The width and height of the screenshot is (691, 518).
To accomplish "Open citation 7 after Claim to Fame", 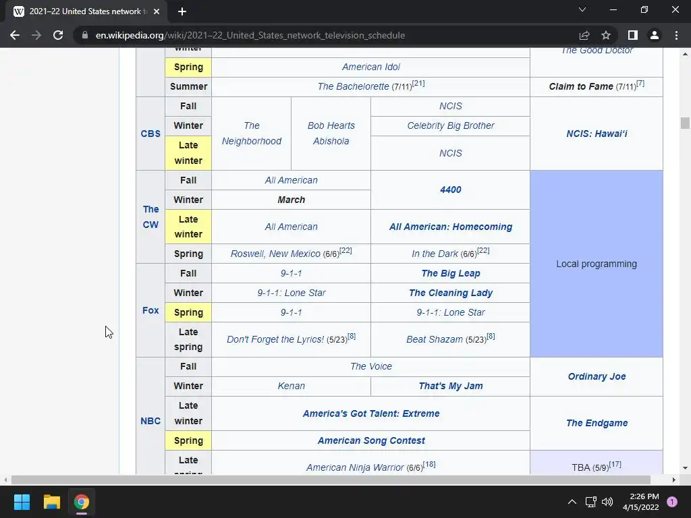I will click(640, 83).
